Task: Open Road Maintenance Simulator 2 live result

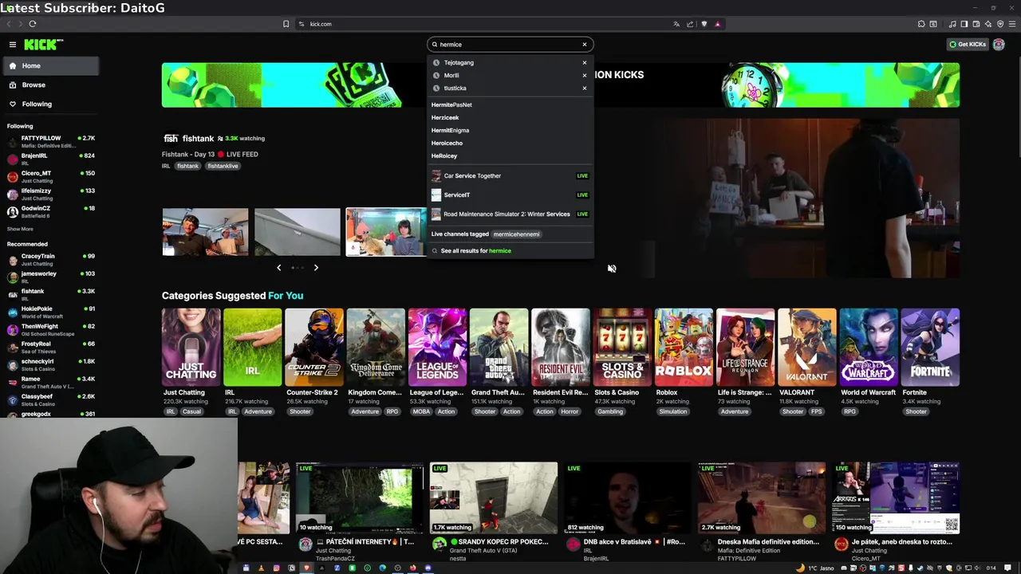Action: (510, 214)
